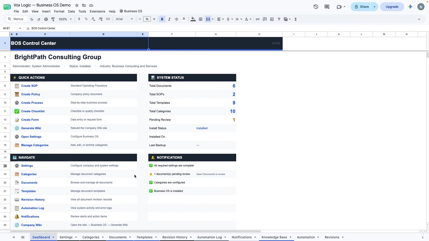Switch to the Settings sheet tab
429x241 pixels.
click(x=66, y=237)
